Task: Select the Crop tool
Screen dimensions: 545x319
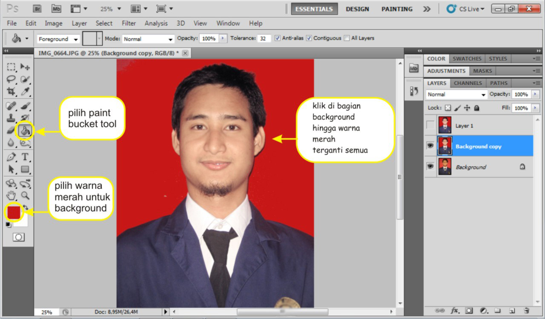Action: pyautogui.click(x=11, y=91)
